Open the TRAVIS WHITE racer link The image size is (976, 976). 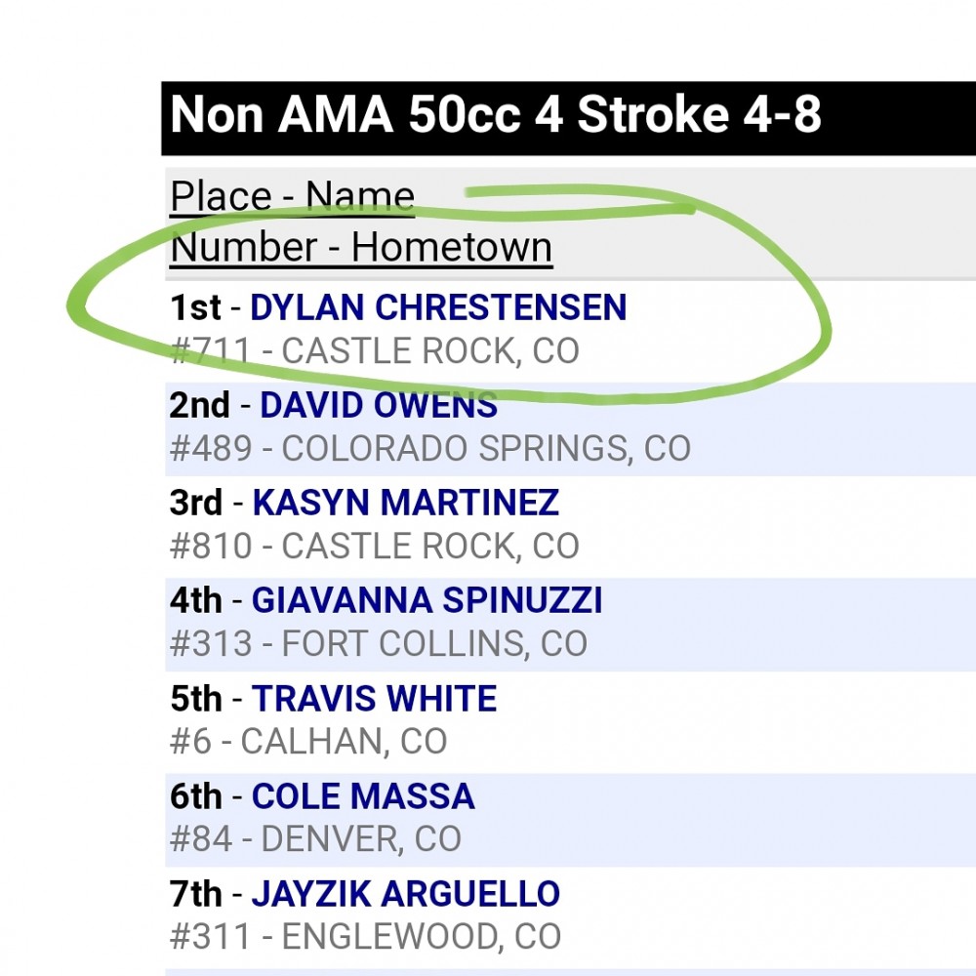374,698
